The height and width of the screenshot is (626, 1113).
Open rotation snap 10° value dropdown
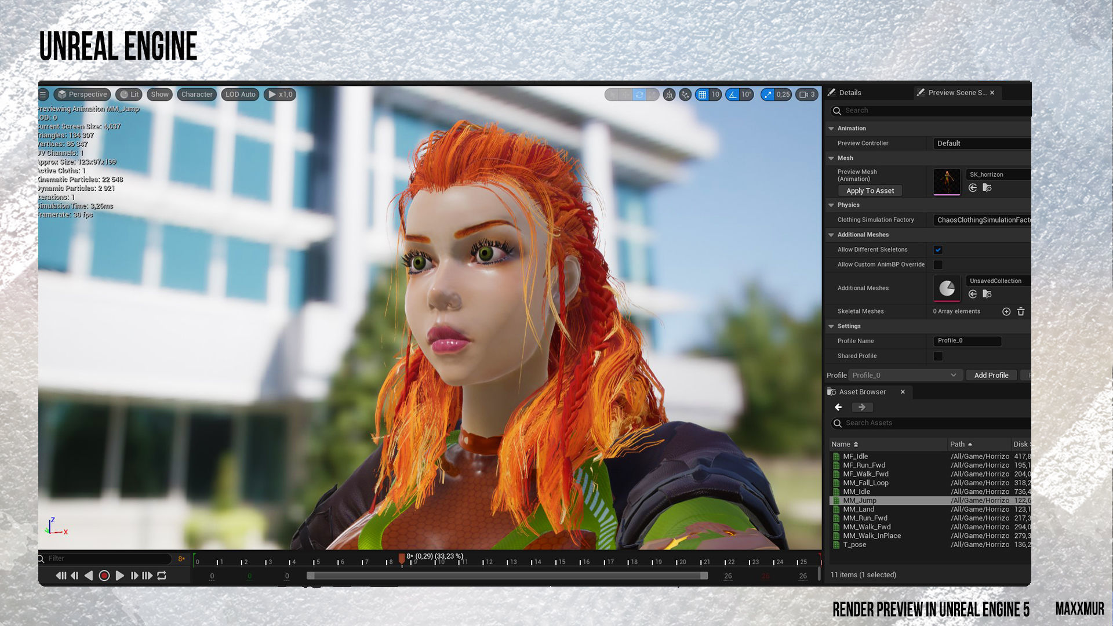[747, 94]
